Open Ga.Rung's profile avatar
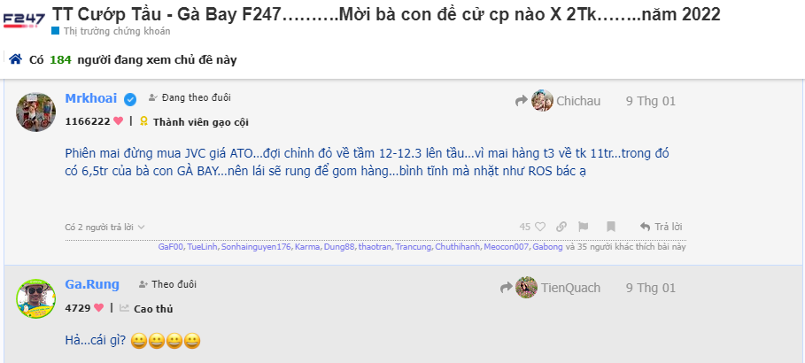Viewport: 805px width, 363px height. 35,299
